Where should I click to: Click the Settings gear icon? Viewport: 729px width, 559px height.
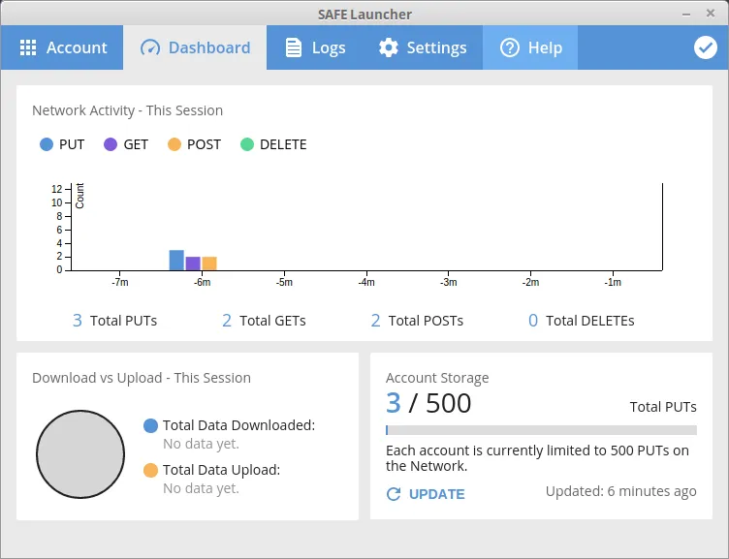(388, 47)
